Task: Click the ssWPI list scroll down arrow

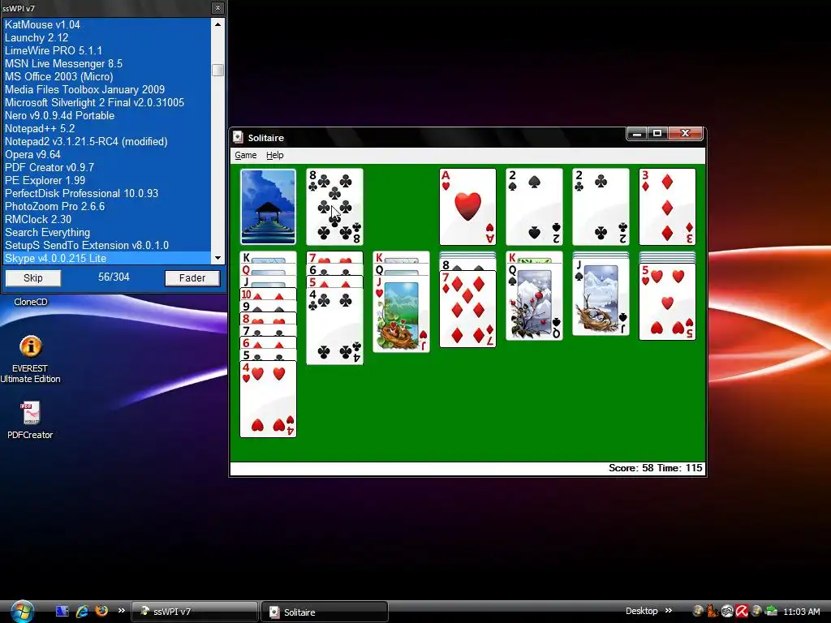Action: tap(217, 258)
